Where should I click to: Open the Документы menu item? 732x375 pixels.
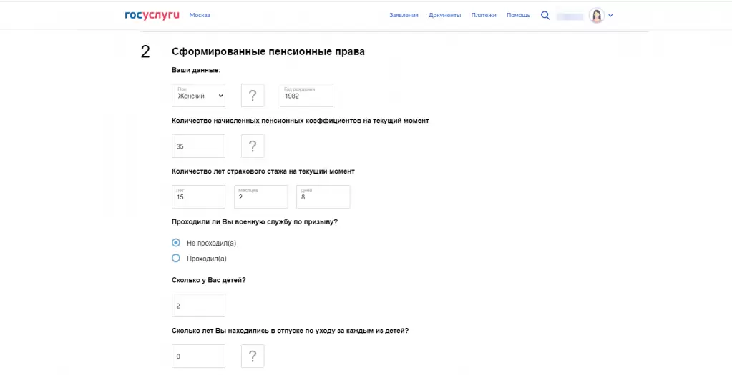pos(444,15)
